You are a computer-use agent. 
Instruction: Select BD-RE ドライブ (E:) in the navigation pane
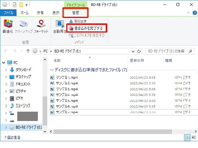[x=28, y=127]
